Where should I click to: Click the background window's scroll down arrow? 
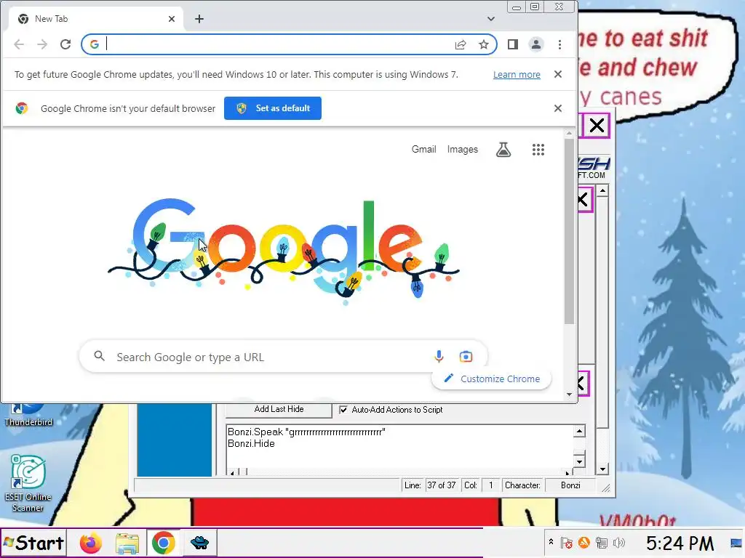[x=602, y=470]
